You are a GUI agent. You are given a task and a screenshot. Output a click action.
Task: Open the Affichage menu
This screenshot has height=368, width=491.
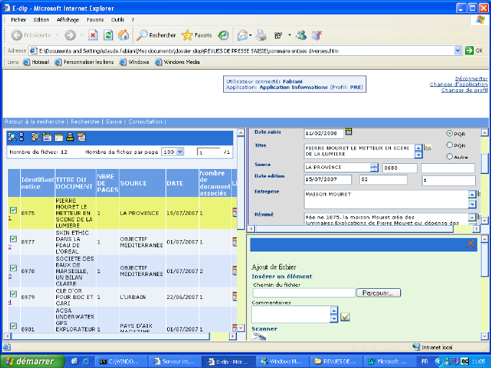[68, 19]
